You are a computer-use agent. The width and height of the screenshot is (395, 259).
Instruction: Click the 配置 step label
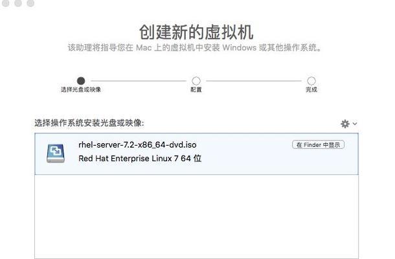pos(196,89)
